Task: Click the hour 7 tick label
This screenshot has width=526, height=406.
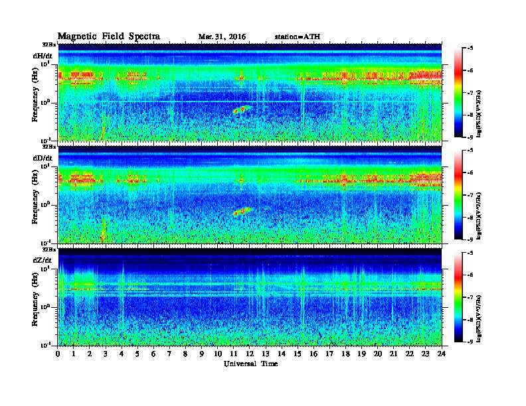Action: (x=170, y=354)
